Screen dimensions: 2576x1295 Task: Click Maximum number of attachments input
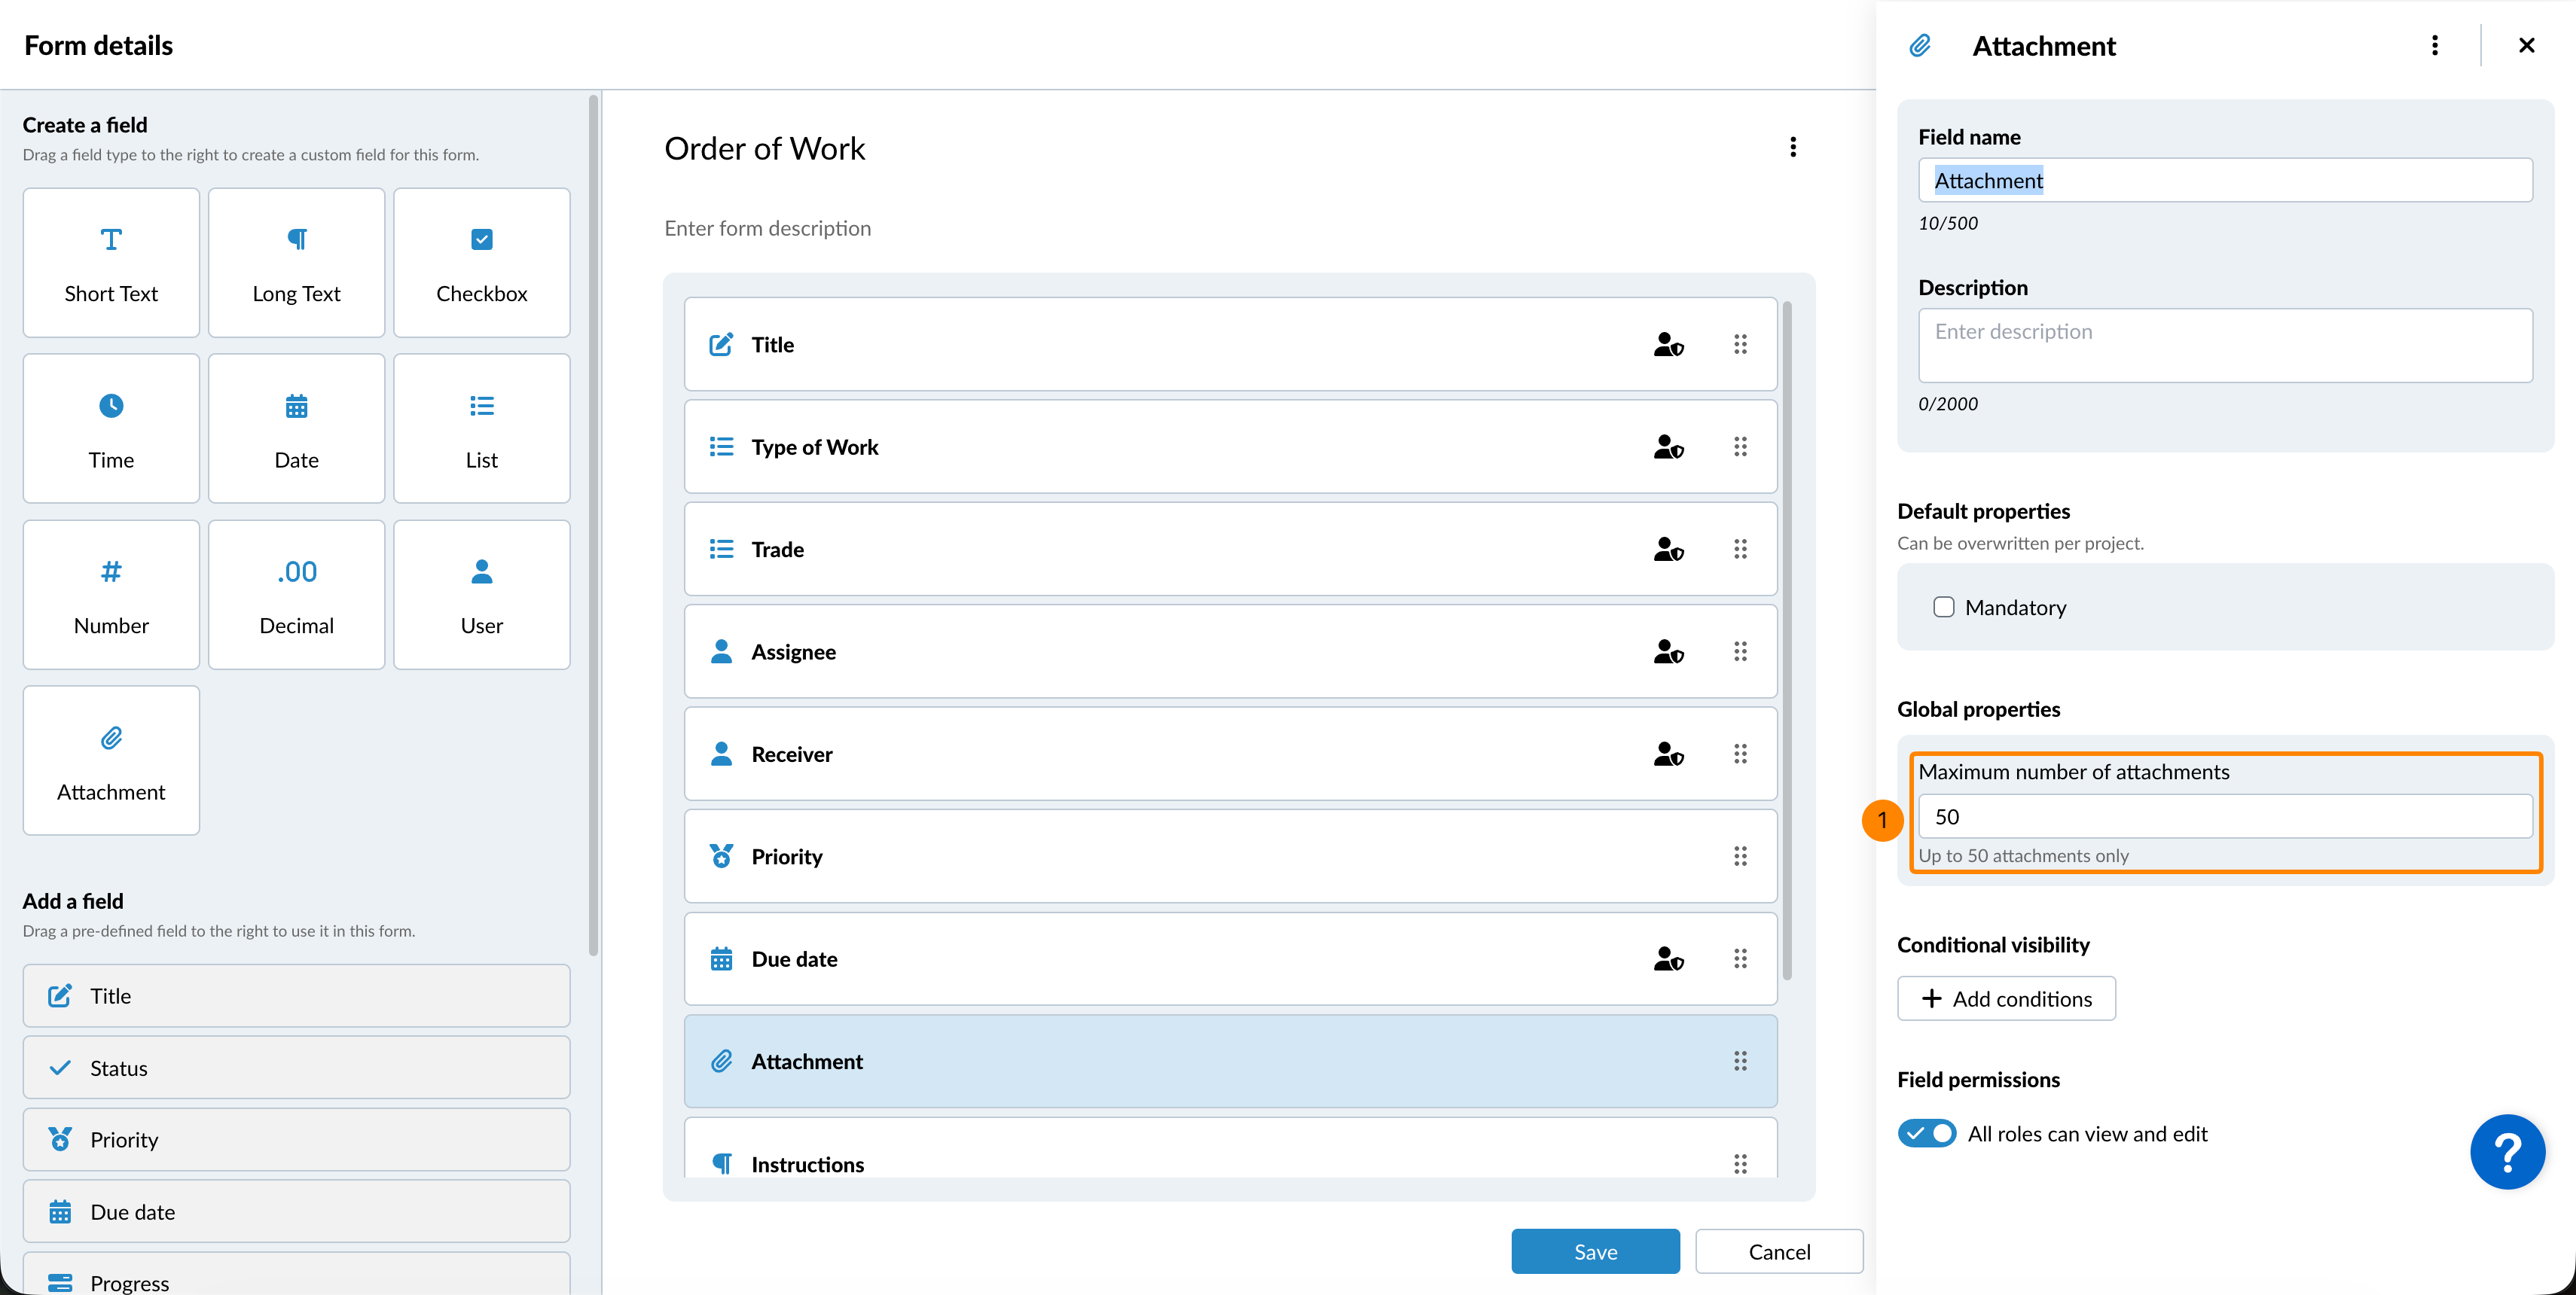2224,816
